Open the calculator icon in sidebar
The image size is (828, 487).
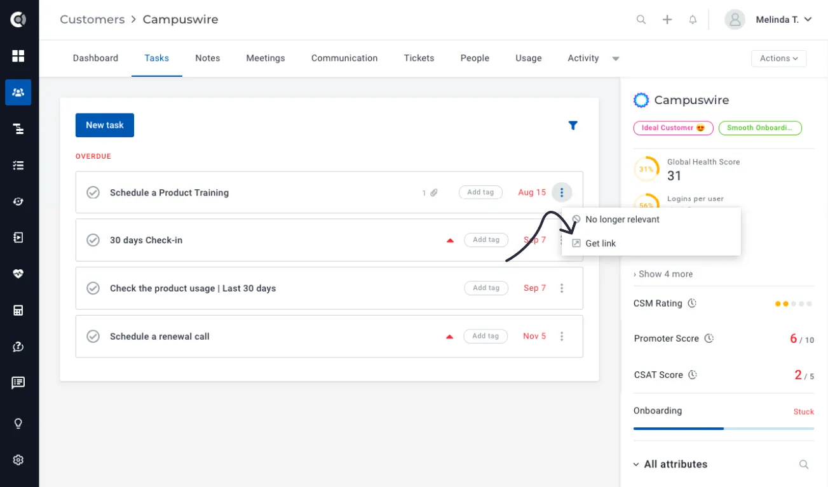pos(18,310)
